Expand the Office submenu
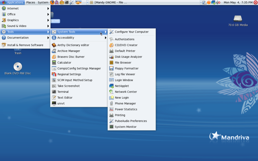The height and width of the screenshot is (161, 258). (25, 14)
